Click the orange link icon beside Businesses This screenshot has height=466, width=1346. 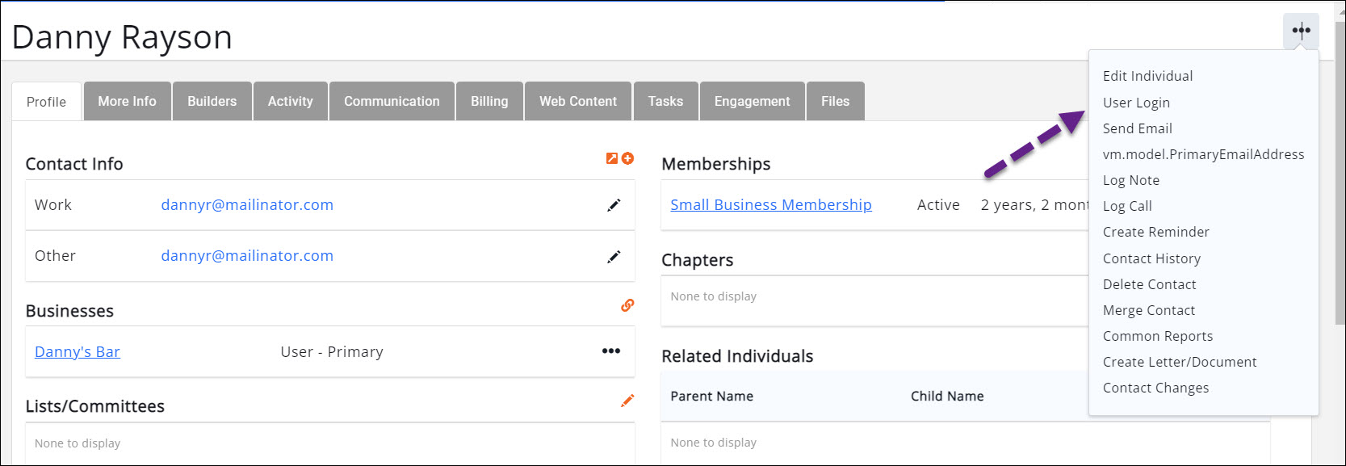tap(627, 305)
